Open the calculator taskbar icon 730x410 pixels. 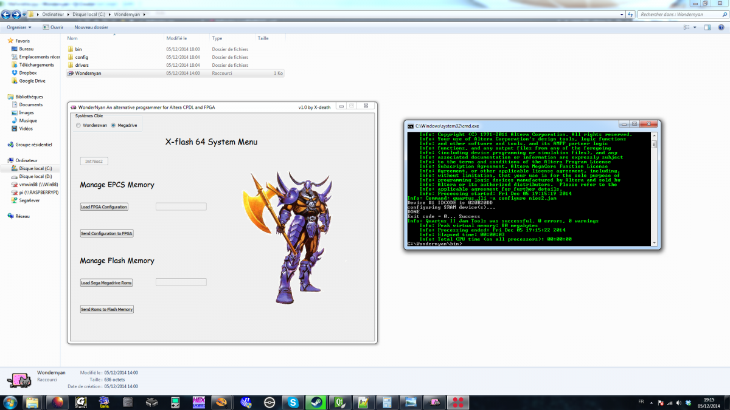387,402
